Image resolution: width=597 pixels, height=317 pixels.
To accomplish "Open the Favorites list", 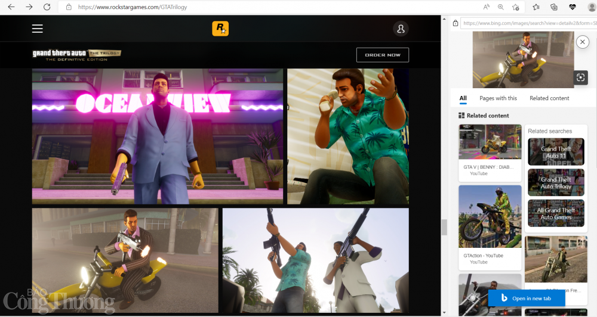I will pos(536,7).
